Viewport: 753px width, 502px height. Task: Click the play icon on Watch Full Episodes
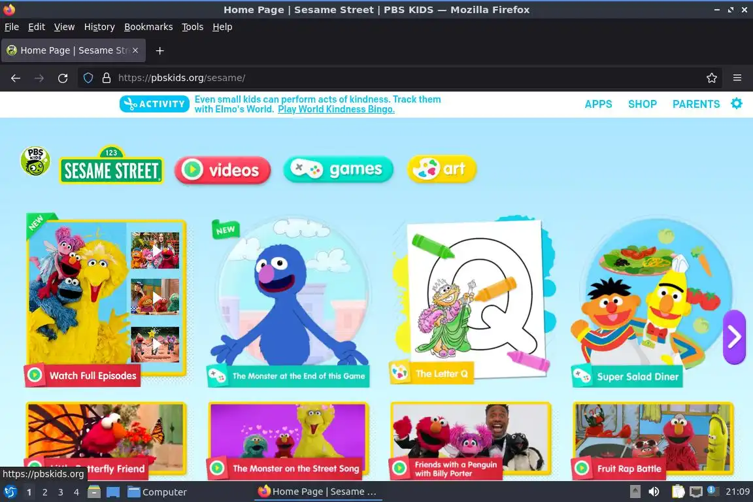[35, 375]
